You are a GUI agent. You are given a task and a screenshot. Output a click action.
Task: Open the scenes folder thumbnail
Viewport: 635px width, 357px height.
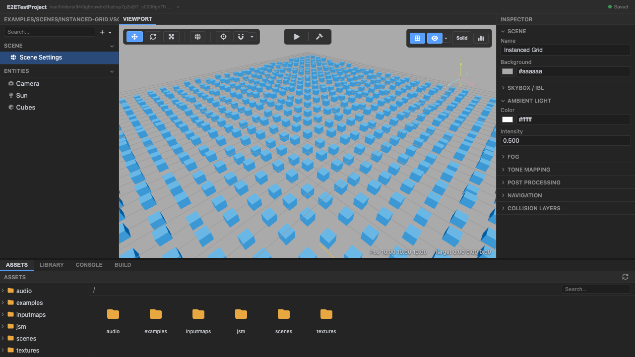[x=284, y=320]
